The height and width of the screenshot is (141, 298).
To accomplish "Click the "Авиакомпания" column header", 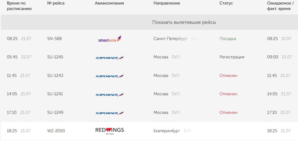I will tap(109, 3).
